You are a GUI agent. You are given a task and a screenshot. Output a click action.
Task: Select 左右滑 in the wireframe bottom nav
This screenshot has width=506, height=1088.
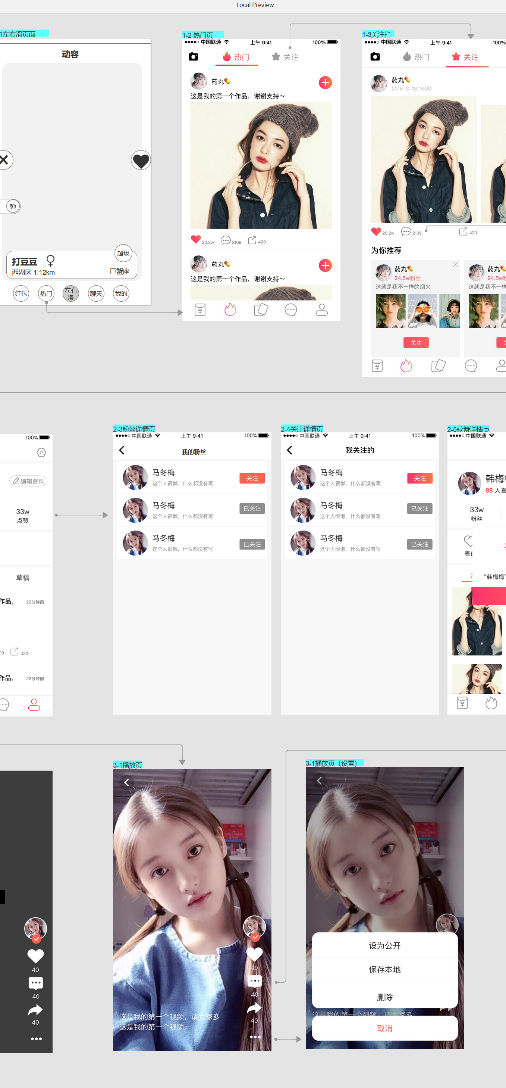click(x=71, y=293)
